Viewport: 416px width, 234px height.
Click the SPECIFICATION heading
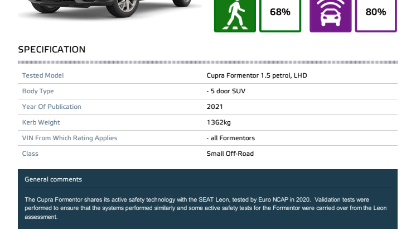[x=52, y=49]
